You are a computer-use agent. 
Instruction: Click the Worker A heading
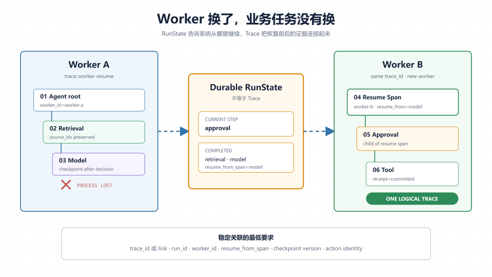click(x=89, y=65)
